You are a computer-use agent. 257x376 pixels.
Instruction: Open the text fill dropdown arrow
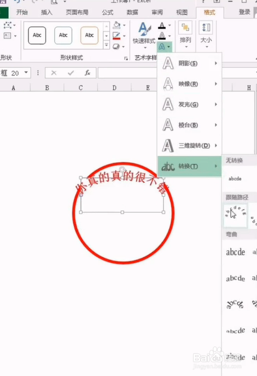coord(170,25)
